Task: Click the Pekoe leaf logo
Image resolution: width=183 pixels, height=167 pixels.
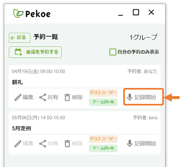Action: [x=18, y=13]
